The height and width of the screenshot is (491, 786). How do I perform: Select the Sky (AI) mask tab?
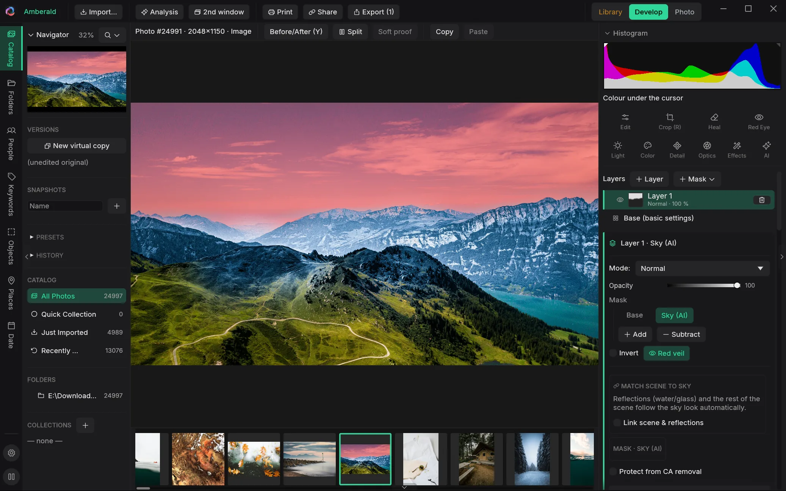click(x=674, y=315)
